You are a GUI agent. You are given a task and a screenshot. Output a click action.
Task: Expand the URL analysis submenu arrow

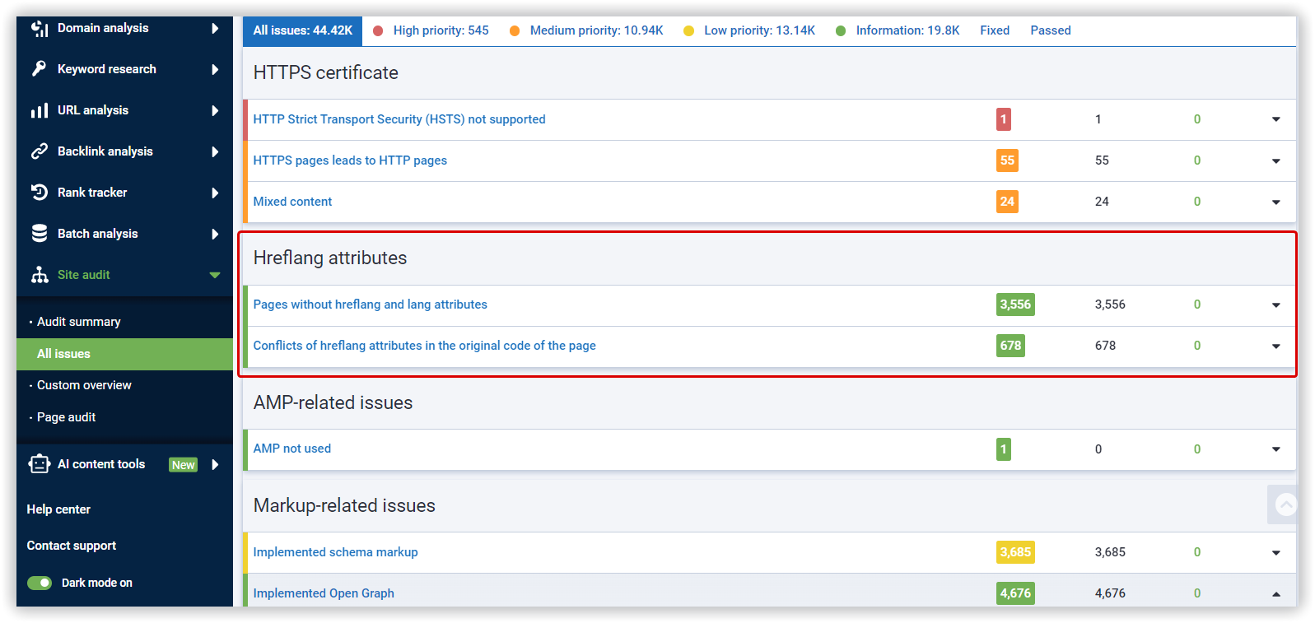click(215, 110)
